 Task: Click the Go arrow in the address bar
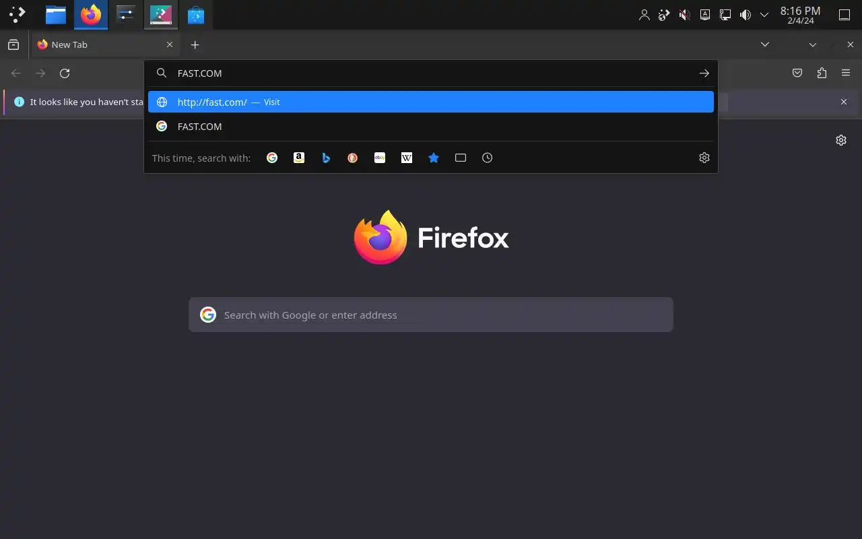pyautogui.click(x=704, y=73)
